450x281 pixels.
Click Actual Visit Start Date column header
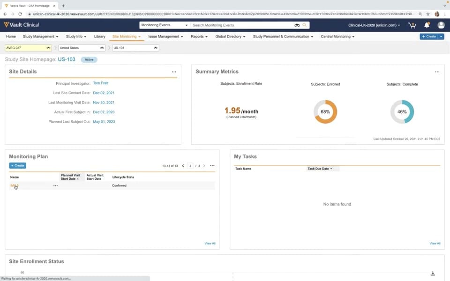point(95,177)
